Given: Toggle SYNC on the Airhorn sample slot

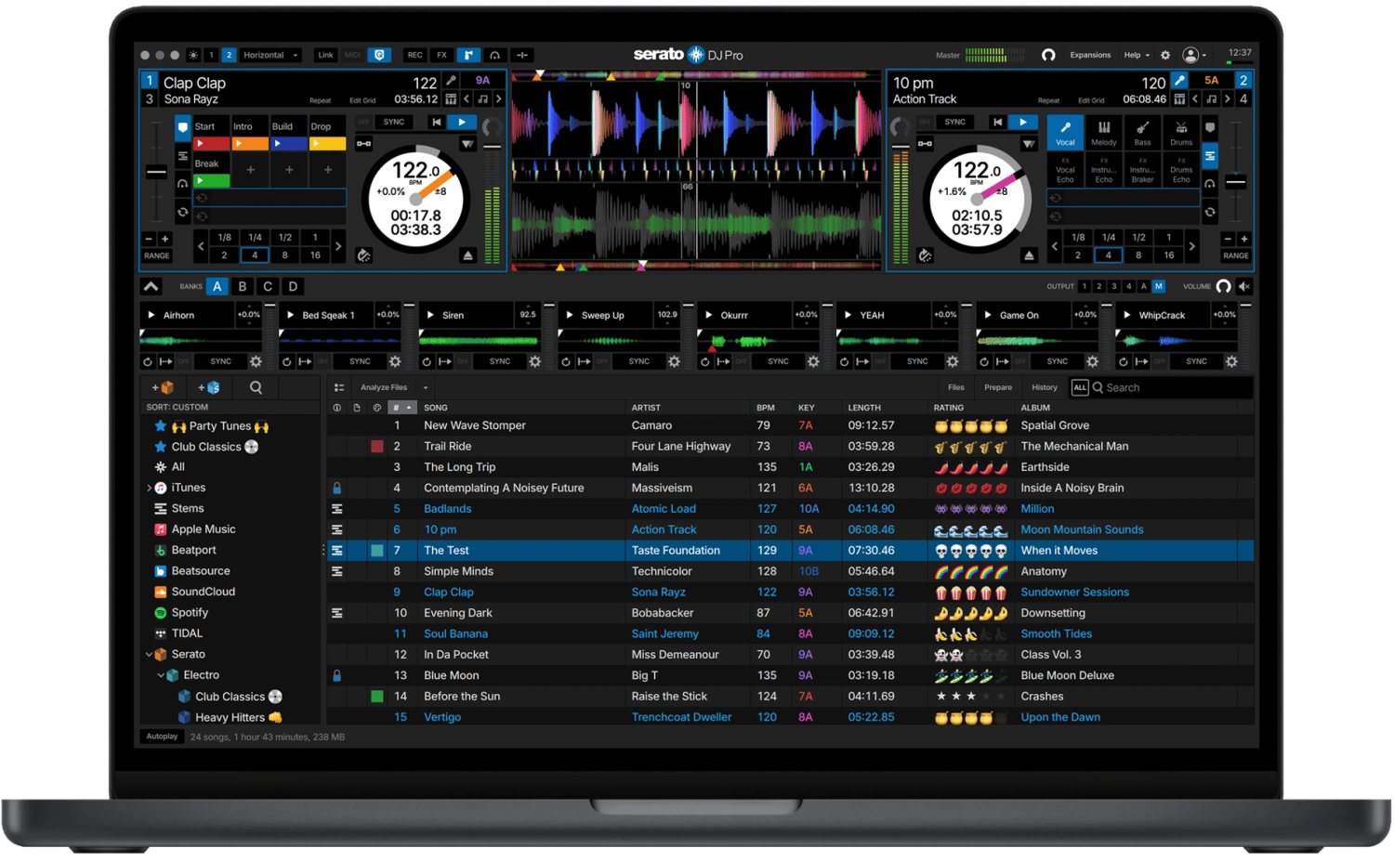Looking at the screenshot, I should click(x=220, y=361).
